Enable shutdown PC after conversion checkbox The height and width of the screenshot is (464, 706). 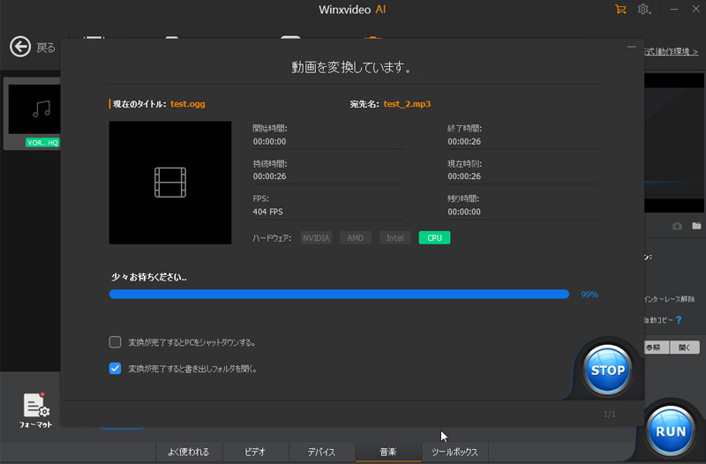pyautogui.click(x=115, y=342)
